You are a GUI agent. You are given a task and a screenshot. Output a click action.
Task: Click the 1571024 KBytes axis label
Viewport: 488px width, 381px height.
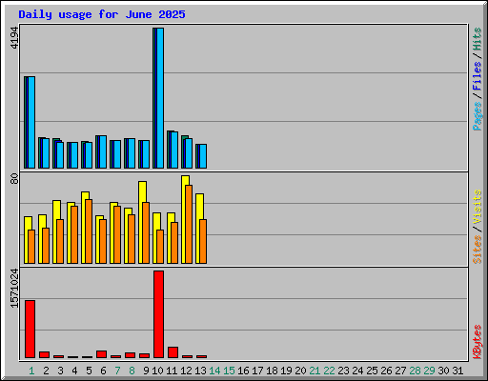(14, 289)
